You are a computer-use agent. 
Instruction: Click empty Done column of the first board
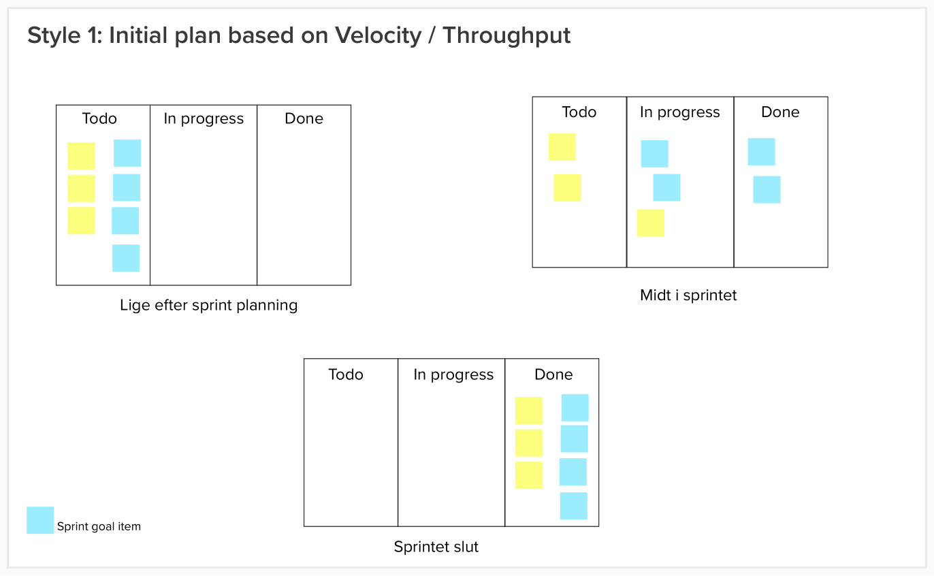tap(304, 204)
